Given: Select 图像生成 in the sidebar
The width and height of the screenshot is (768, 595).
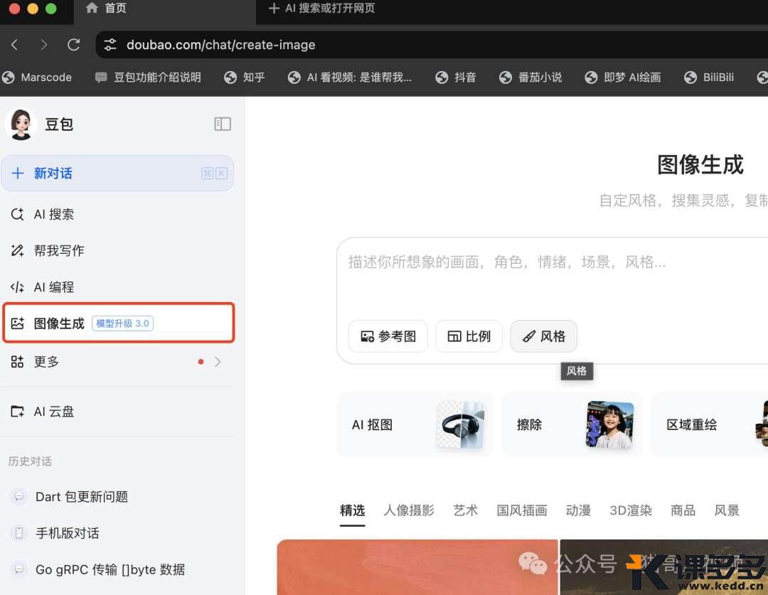Looking at the screenshot, I should 59,323.
